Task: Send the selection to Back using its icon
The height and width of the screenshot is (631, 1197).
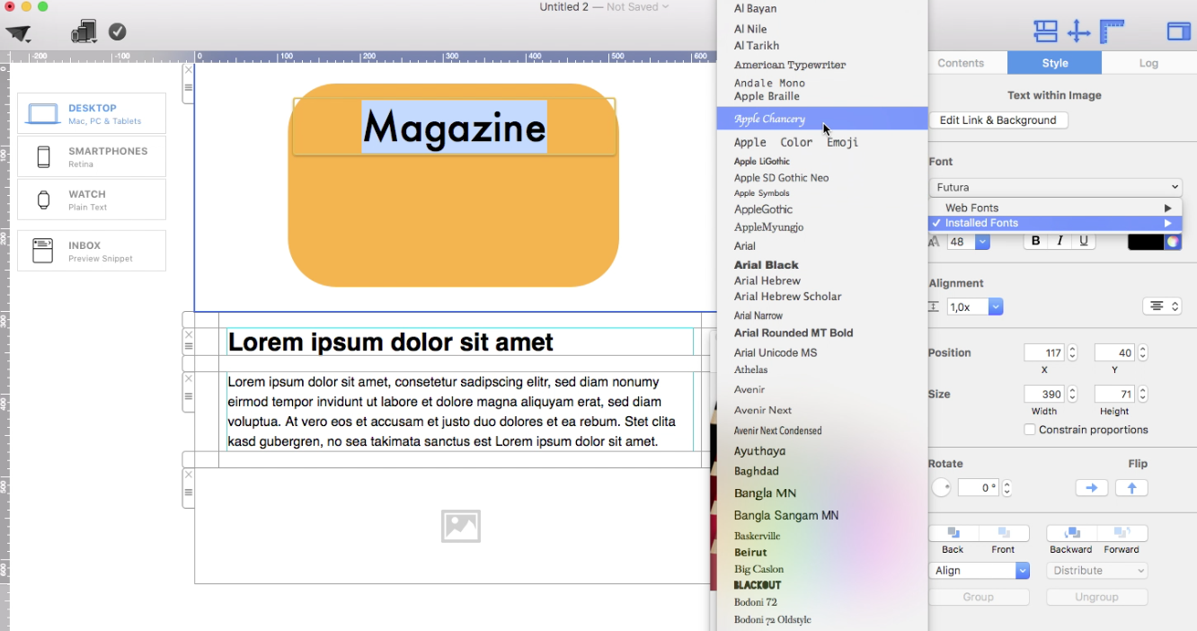Action: [x=952, y=533]
